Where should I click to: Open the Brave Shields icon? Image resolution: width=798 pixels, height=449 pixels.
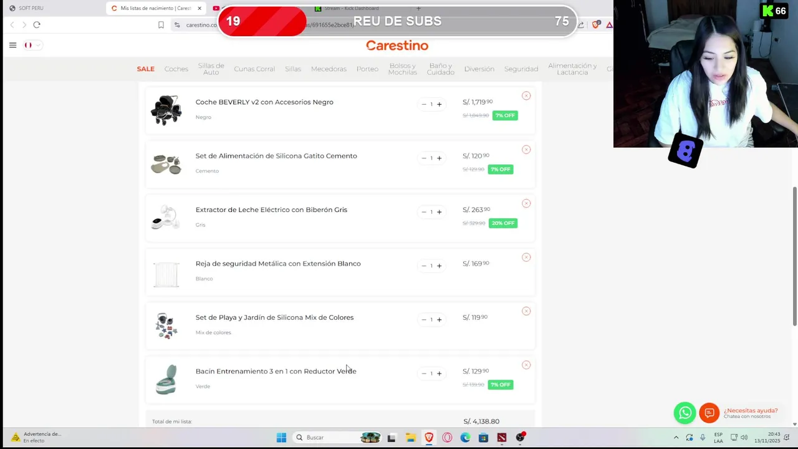(596, 25)
